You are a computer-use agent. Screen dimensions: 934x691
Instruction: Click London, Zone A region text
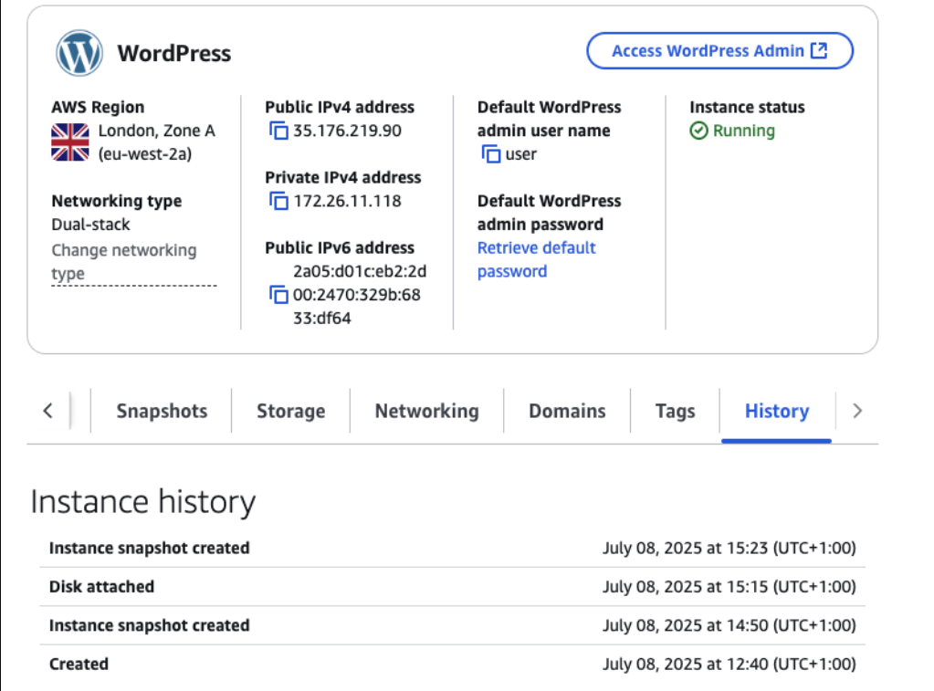click(x=157, y=131)
